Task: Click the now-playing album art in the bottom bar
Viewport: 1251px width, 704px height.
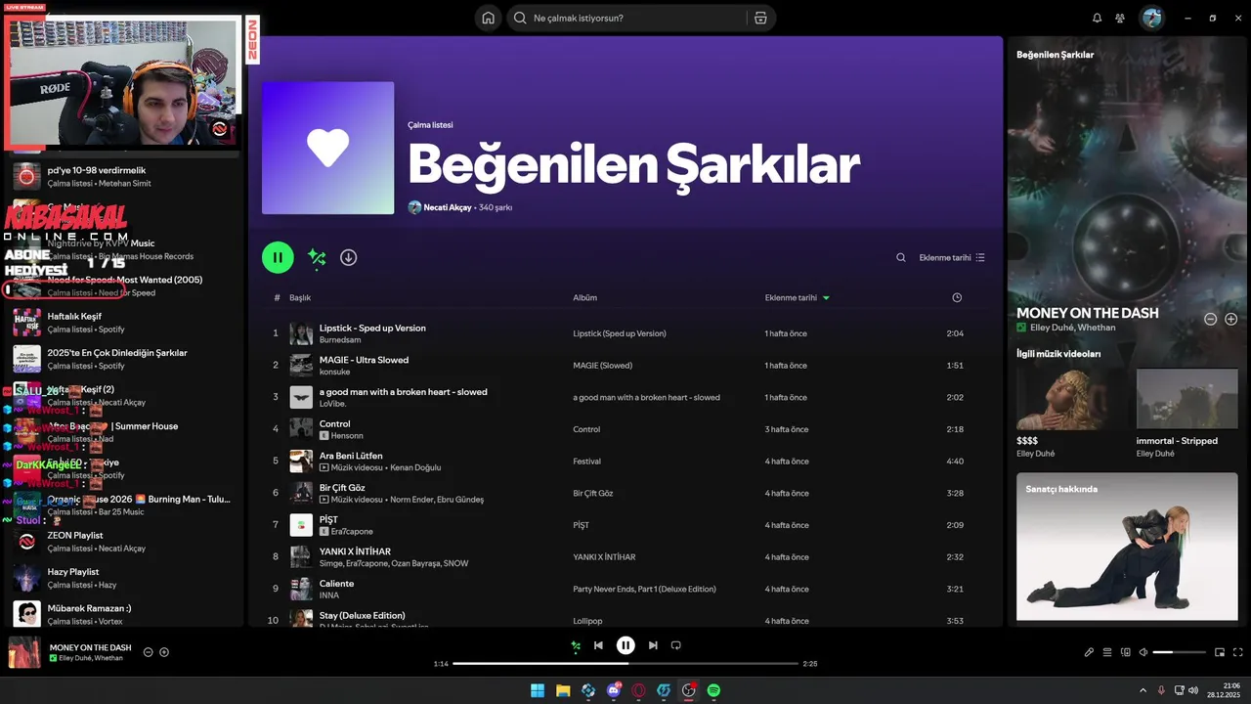Action: 24,652
